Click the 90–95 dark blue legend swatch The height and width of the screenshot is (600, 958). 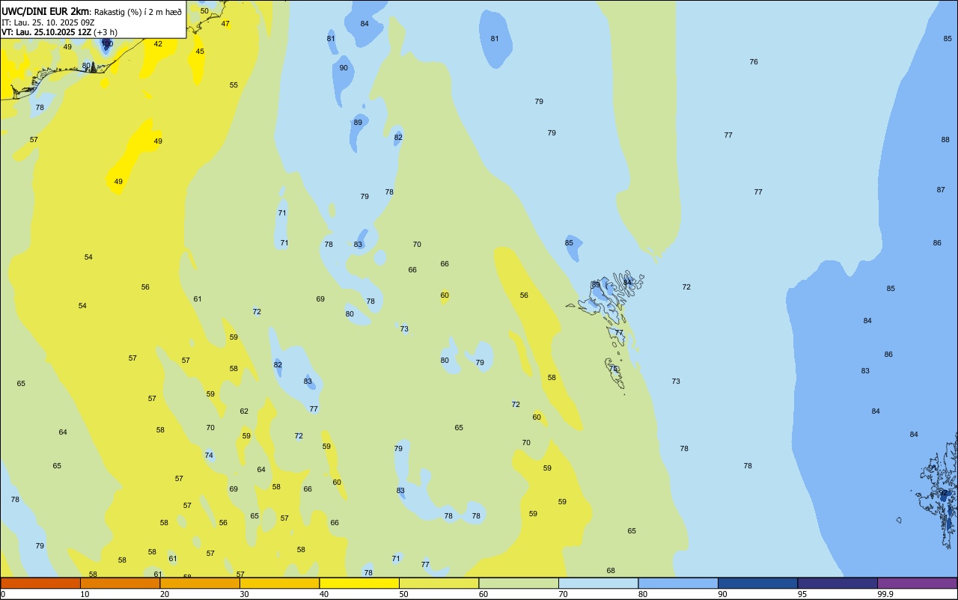[757, 583]
